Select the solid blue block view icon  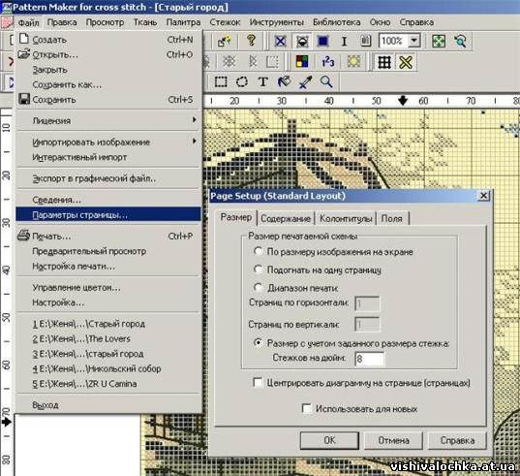pos(323,41)
